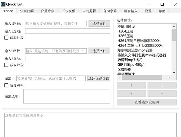Open the 帮助 tab

(162, 11)
